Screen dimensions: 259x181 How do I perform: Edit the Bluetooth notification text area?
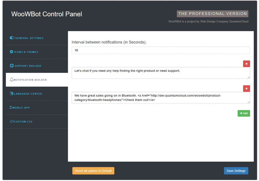(161, 97)
